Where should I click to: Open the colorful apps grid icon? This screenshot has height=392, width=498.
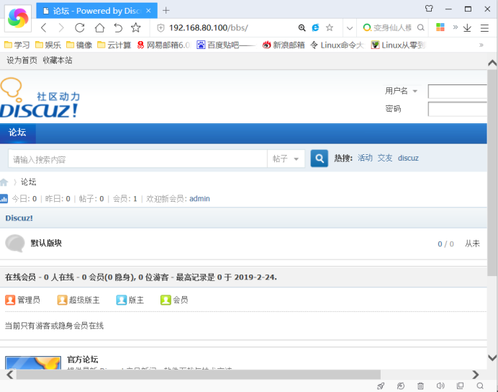(x=440, y=27)
